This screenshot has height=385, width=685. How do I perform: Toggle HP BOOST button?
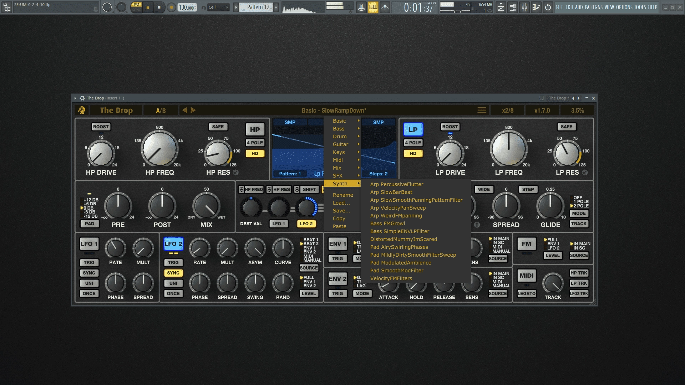pyautogui.click(x=101, y=127)
